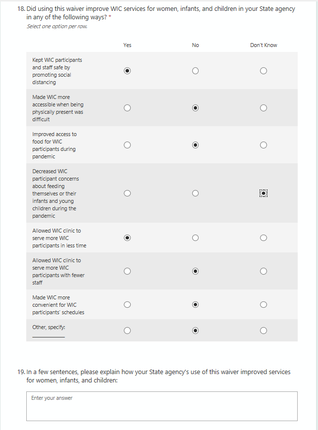The height and width of the screenshot is (430, 318).
Task: Select Yes for more convenient schedules row
Action: (x=127, y=304)
